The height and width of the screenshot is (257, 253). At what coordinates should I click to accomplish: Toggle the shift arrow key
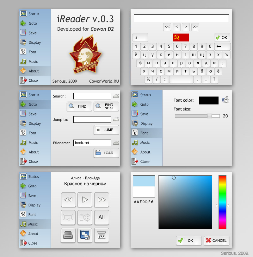pos(140,37)
